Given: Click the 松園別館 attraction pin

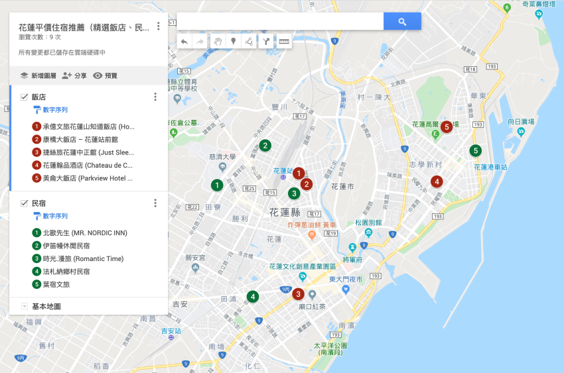Looking at the screenshot, I should (369, 233).
